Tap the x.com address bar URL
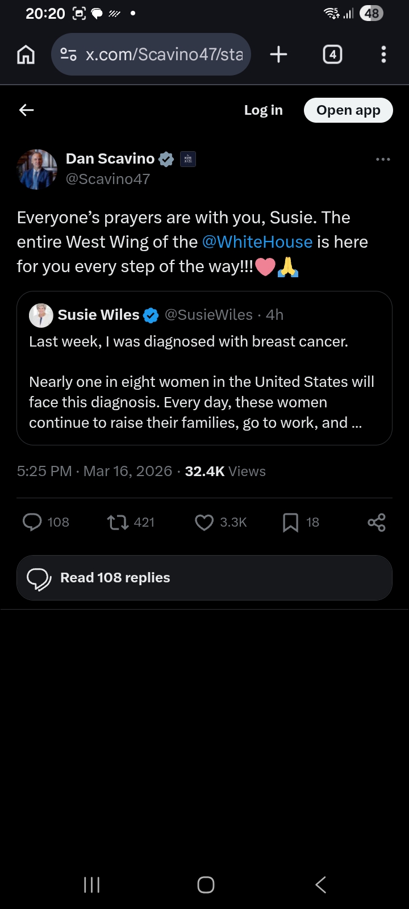409x909 pixels. tap(164, 55)
